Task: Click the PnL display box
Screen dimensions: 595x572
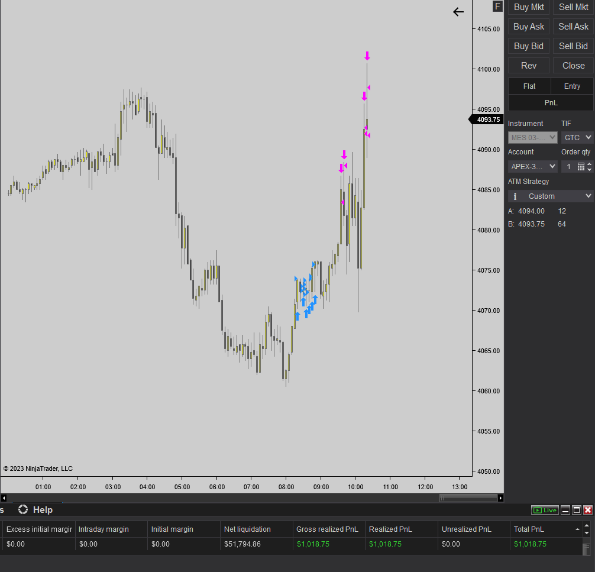Action: point(551,103)
